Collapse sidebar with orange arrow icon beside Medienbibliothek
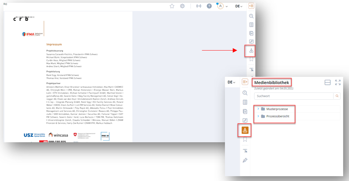 [x=245, y=82]
